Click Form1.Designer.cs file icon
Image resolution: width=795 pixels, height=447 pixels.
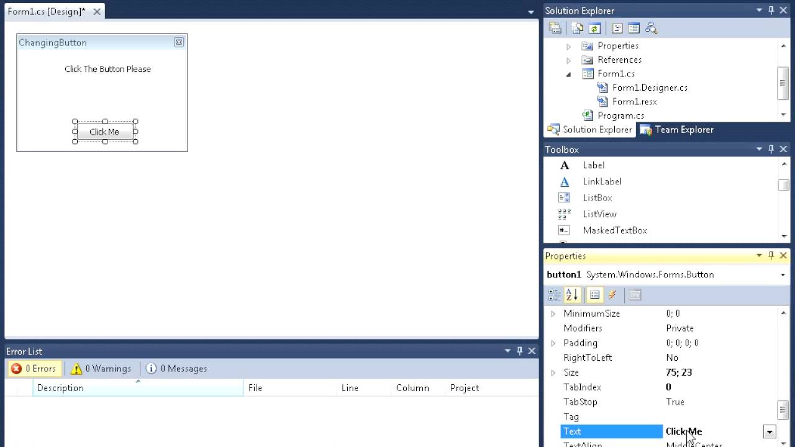(x=602, y=88)
